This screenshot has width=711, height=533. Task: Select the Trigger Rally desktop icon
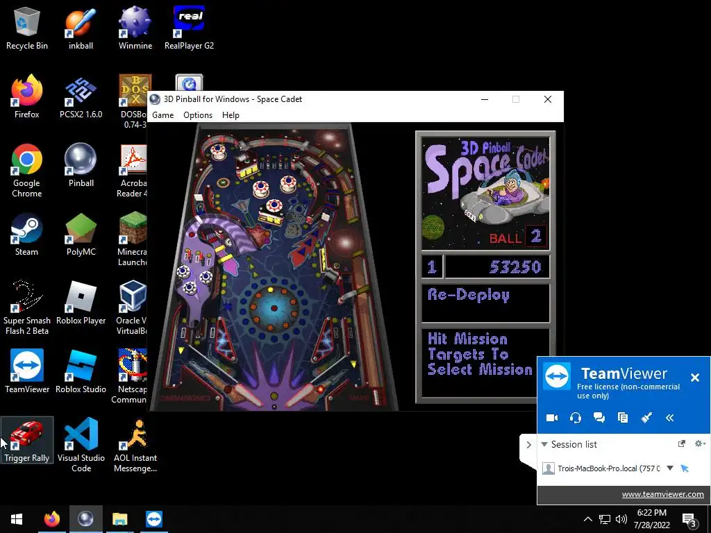coord(27,441)
